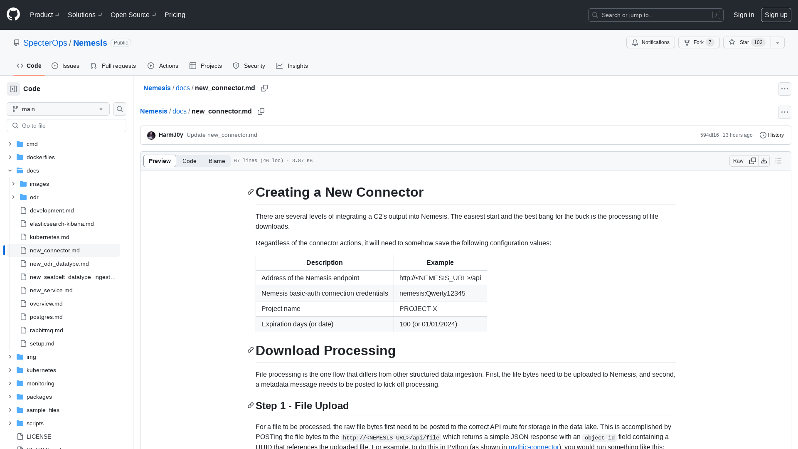Screen dimensions: 798x449
Task: Expand the monitoring folder
Action: click(10, 383)
